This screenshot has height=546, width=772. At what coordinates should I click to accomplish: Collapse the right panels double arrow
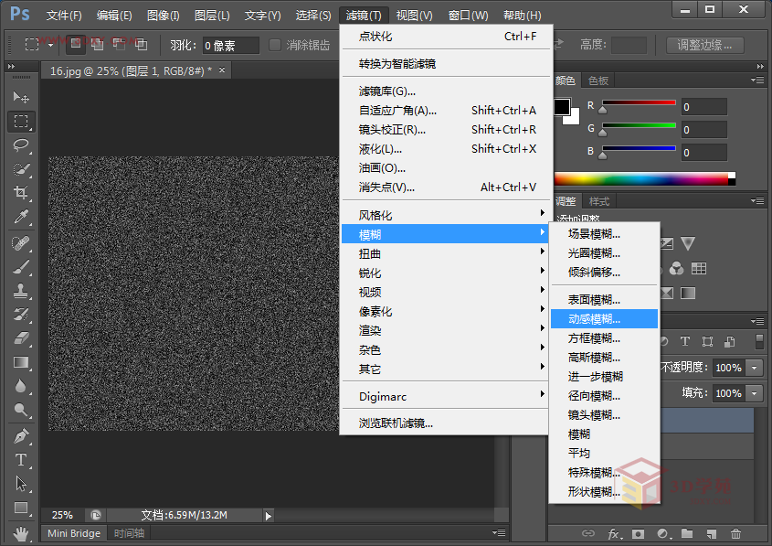761,66
